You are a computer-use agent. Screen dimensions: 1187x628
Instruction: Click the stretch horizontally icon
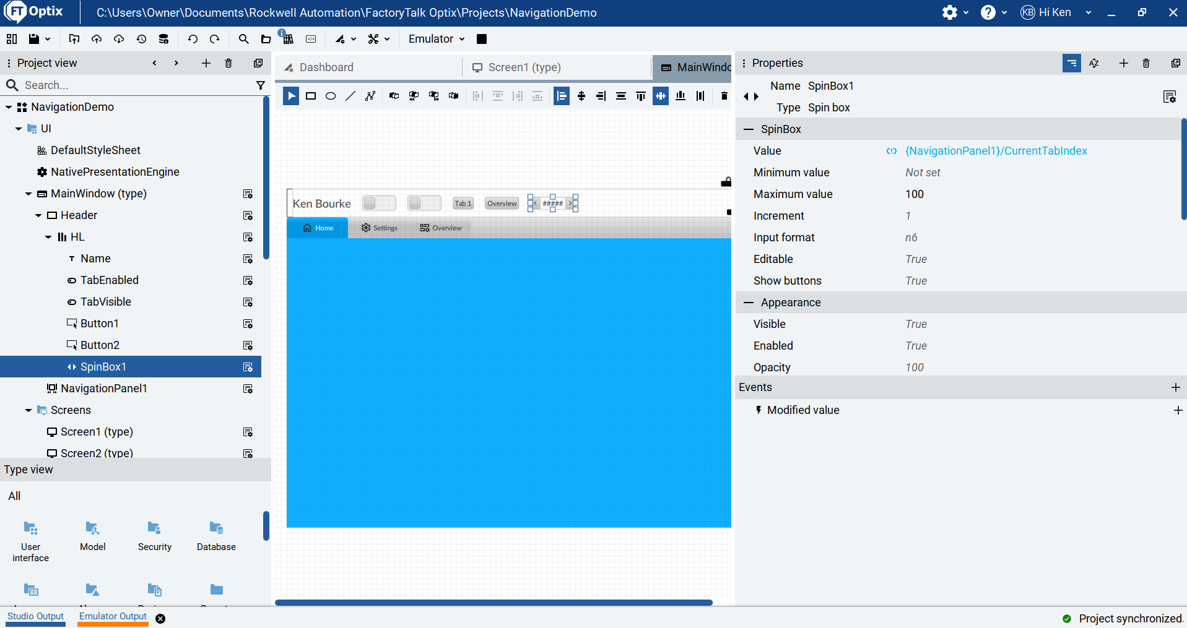coord(621,96)
